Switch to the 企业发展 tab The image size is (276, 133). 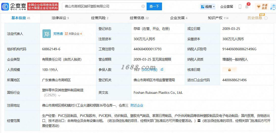(179, 18)
